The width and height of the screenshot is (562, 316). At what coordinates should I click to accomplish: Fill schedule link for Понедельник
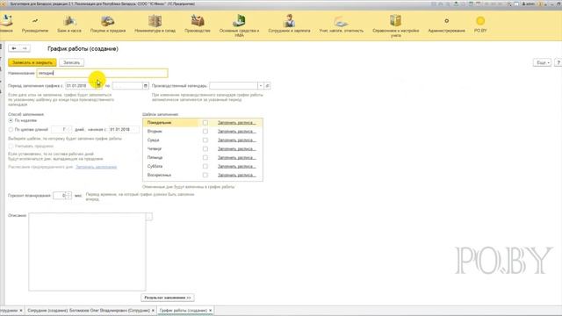(237, 123)
